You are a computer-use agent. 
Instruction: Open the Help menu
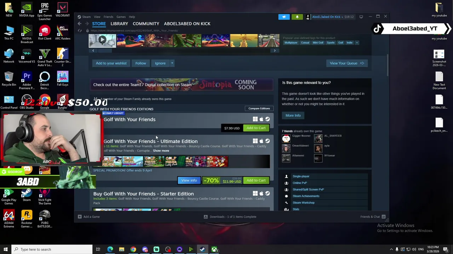point(132,17)
